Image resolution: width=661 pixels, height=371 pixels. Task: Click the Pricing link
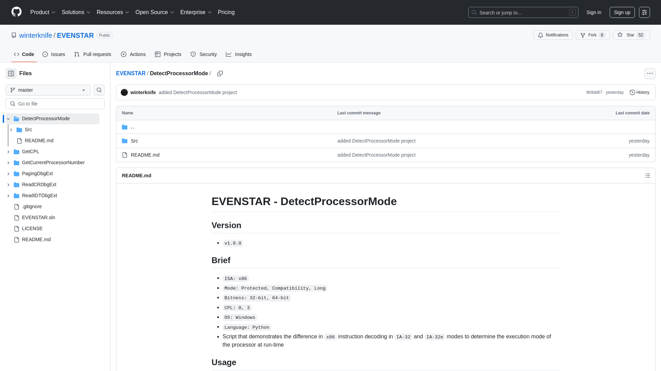[x=226, y=12]
